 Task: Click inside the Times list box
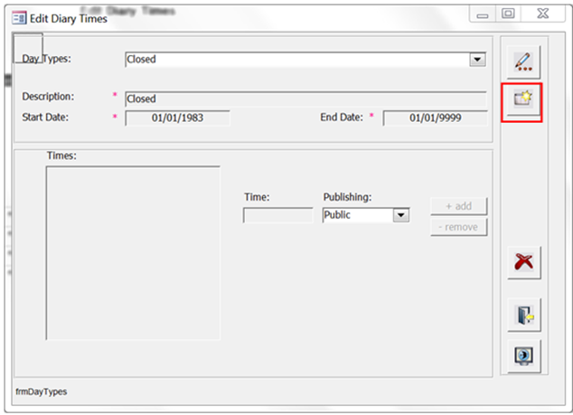[133, 253]
